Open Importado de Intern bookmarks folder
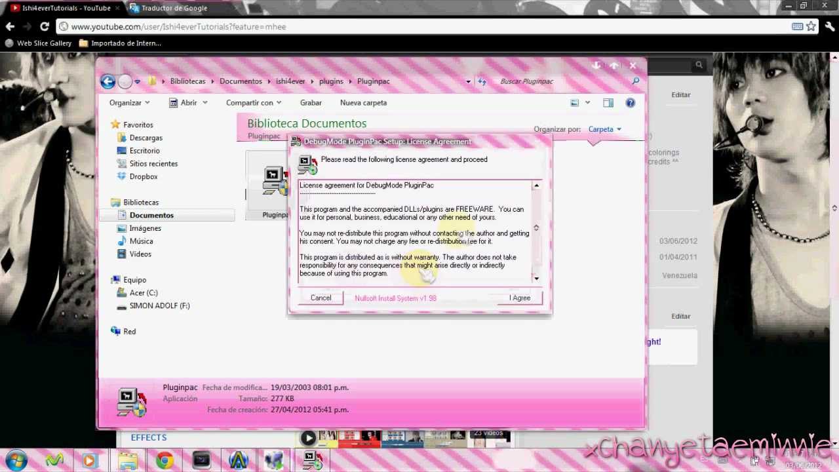The width and height of the screenshot is (839, 472). point(120,43)
